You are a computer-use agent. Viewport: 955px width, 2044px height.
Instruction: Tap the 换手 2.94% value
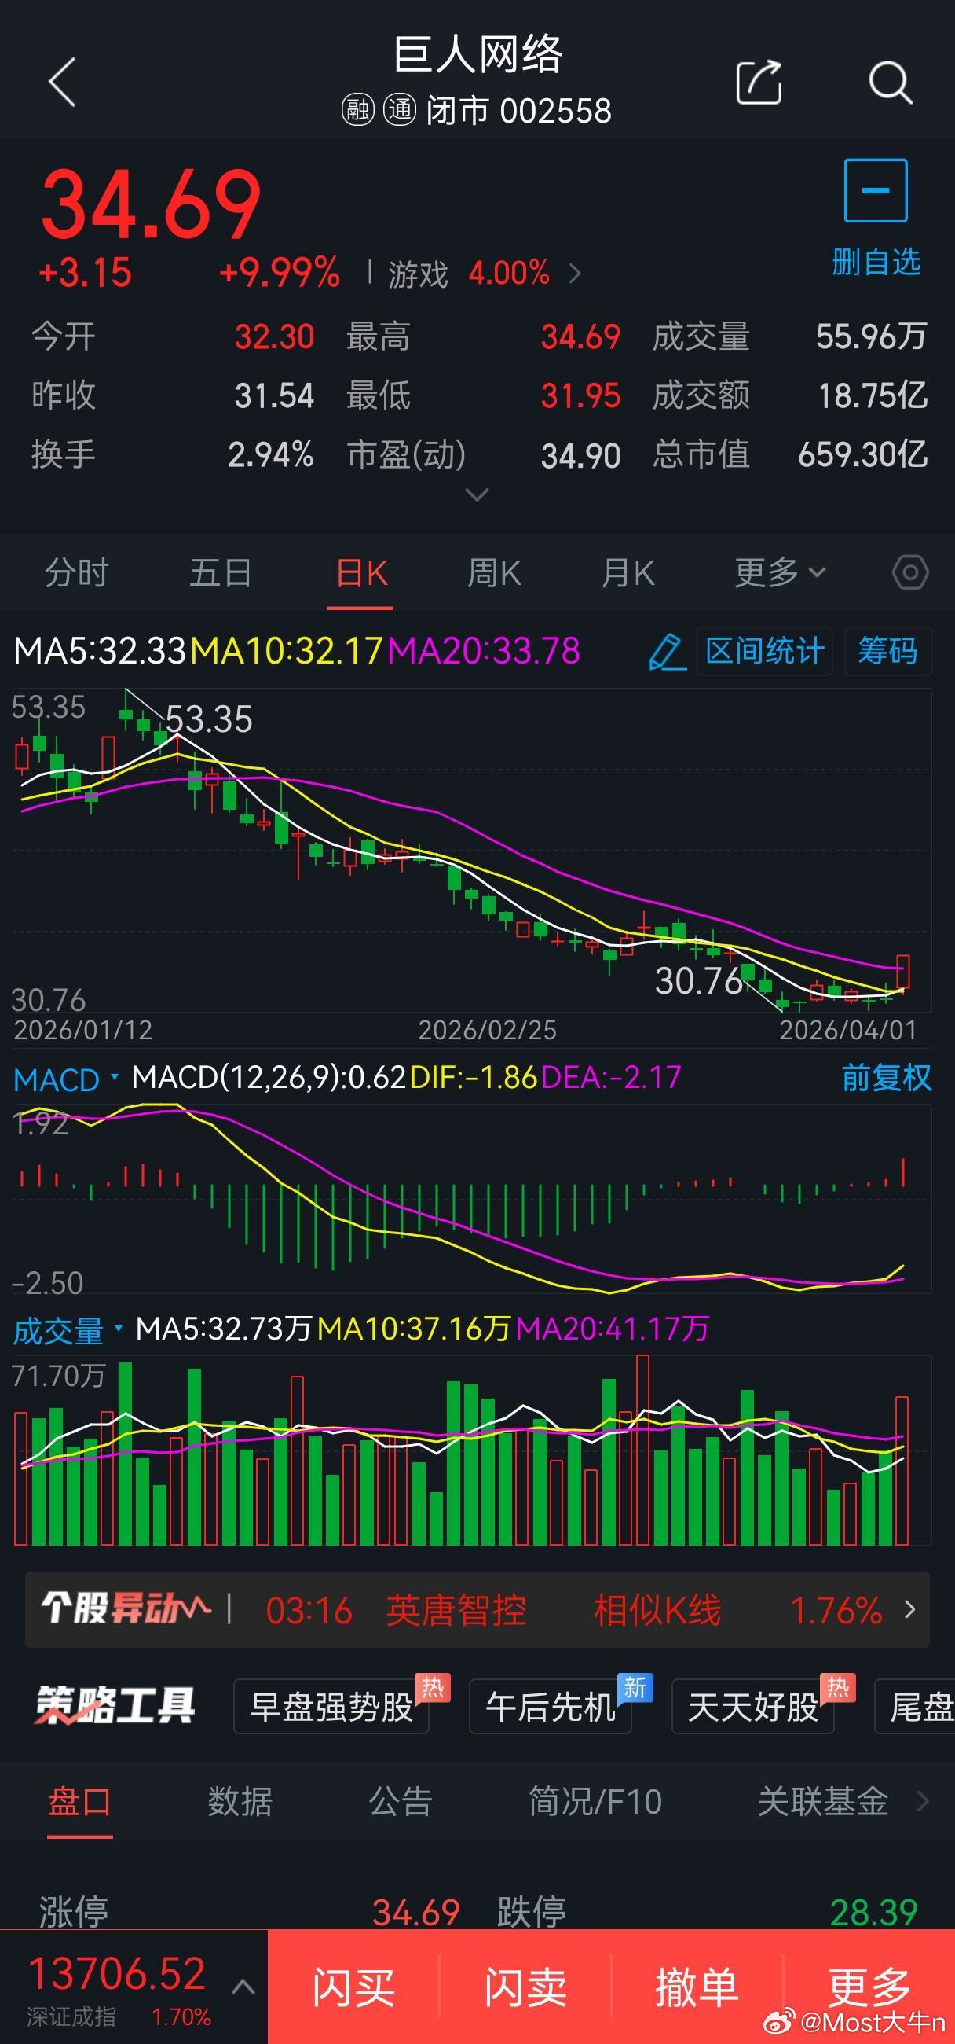271,455
